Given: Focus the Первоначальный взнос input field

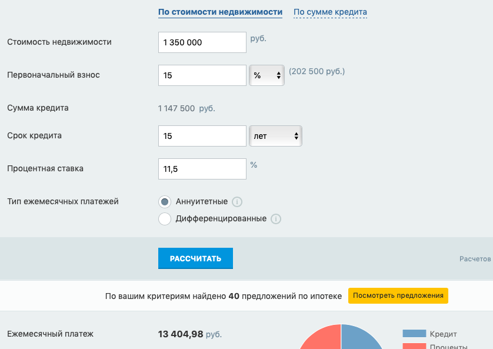Looking at the screenshot, I should (x=202, y=75).
